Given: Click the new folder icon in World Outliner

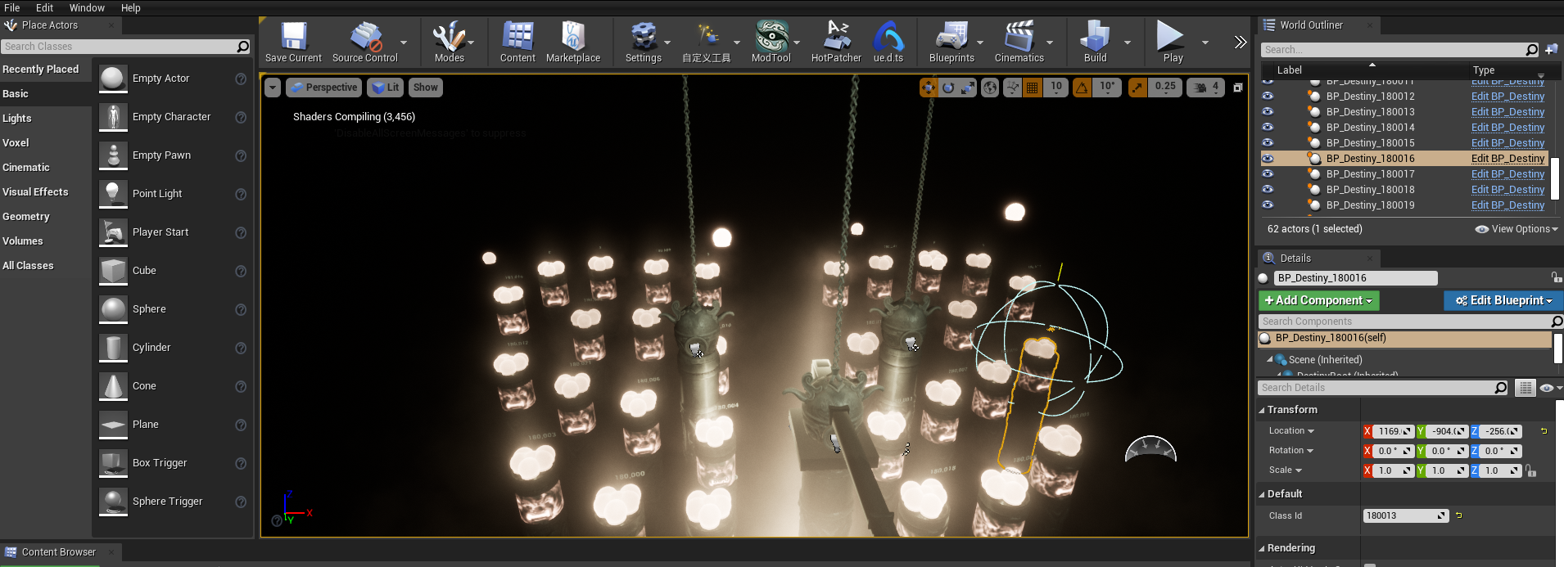Looking at the screenshot, I should click(x=1551, y=50).
